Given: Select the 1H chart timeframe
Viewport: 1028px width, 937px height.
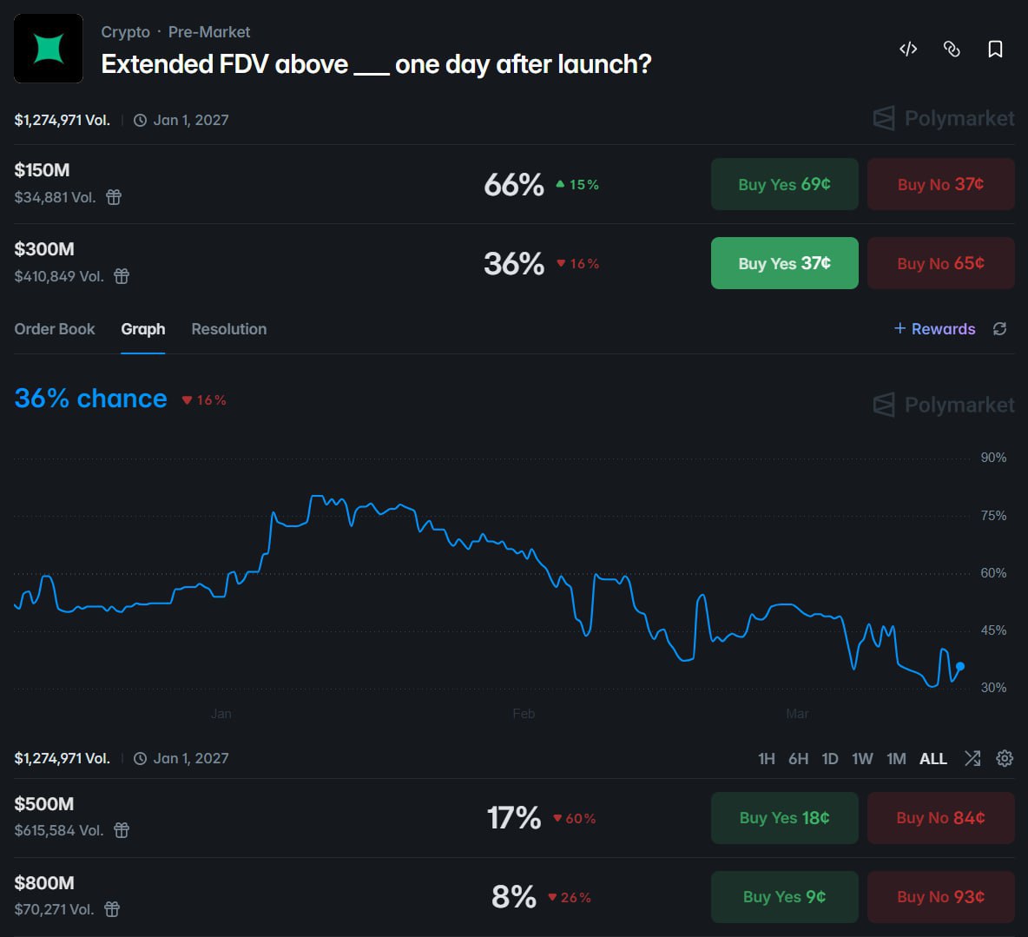Looking at the screenshot, I should (766, 759).
